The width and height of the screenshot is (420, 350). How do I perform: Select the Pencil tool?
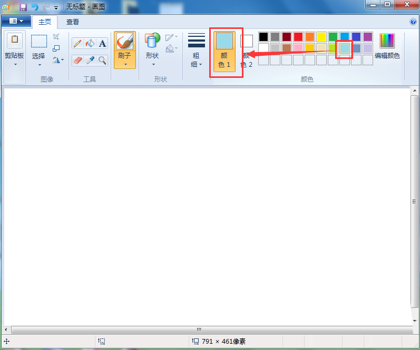tap(77, 43)
